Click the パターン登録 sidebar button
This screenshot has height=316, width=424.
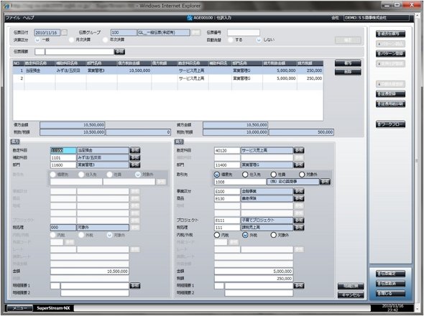[390, 54]
